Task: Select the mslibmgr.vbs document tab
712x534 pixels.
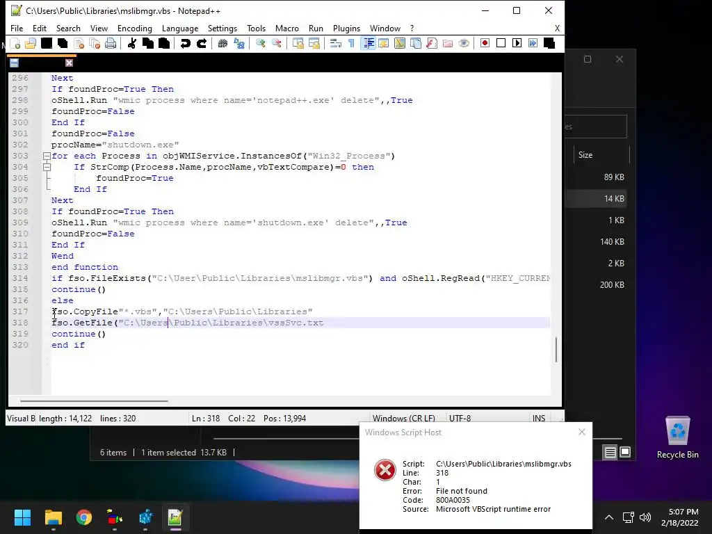Action: (41, 63)
